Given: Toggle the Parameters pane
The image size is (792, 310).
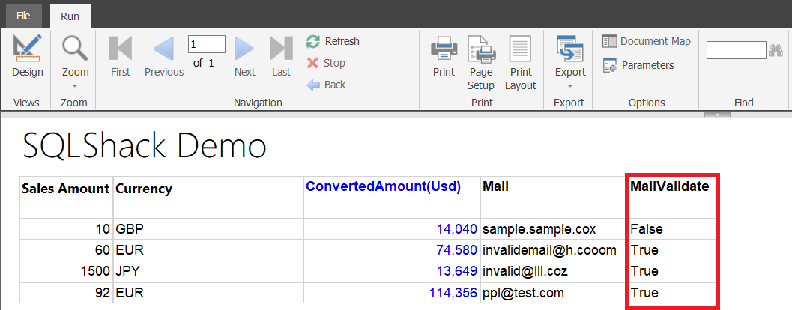Looking at the screenshot, I should click(639, 65).
